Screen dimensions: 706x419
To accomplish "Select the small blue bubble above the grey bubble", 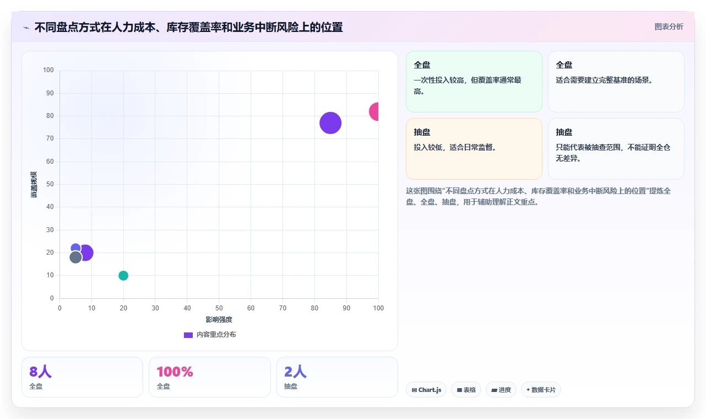I will coord(75,248).
